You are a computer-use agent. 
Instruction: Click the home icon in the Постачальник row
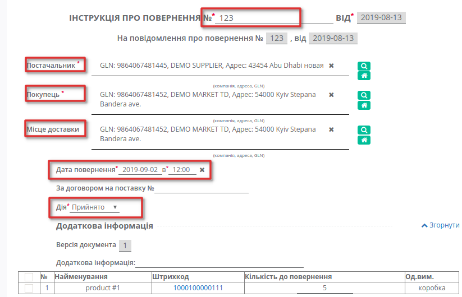[x=364, y=76]
